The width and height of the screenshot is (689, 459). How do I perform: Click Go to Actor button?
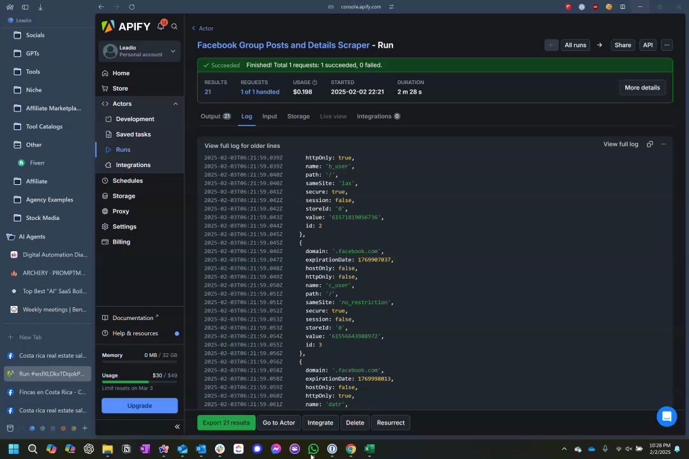279,423
